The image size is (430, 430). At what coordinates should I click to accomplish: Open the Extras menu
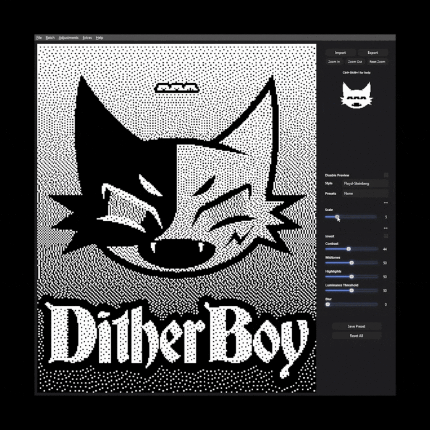pyautogui.click(x=87, y=37)
